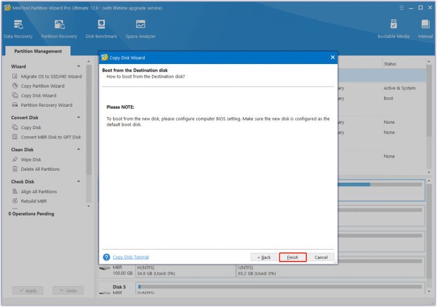Viewport: 437px width, 307px height.
Task: Launch Partition Recovery from toolbar
Action: click(x=59, y=29)
